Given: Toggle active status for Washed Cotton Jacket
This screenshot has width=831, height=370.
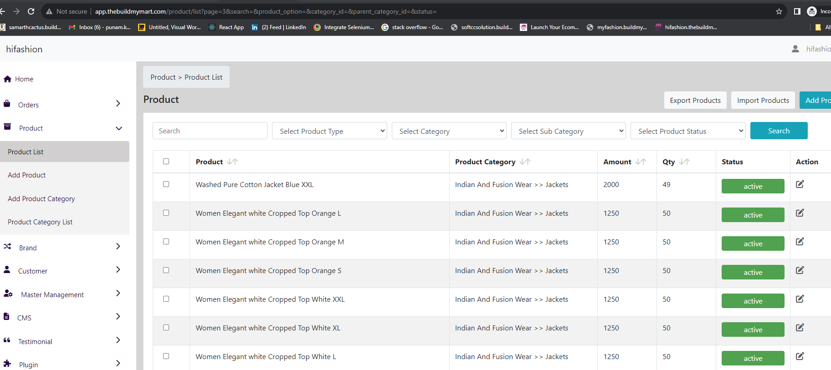Looking at the screenshot, I should coord(753,186).
